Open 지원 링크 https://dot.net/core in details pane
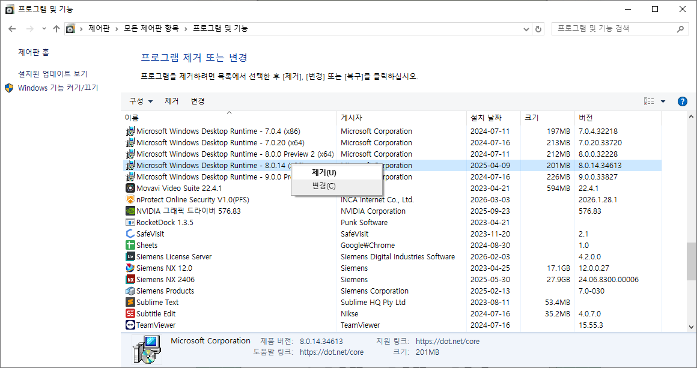Screen dimensions: 697x368 [x=448, y=342]
